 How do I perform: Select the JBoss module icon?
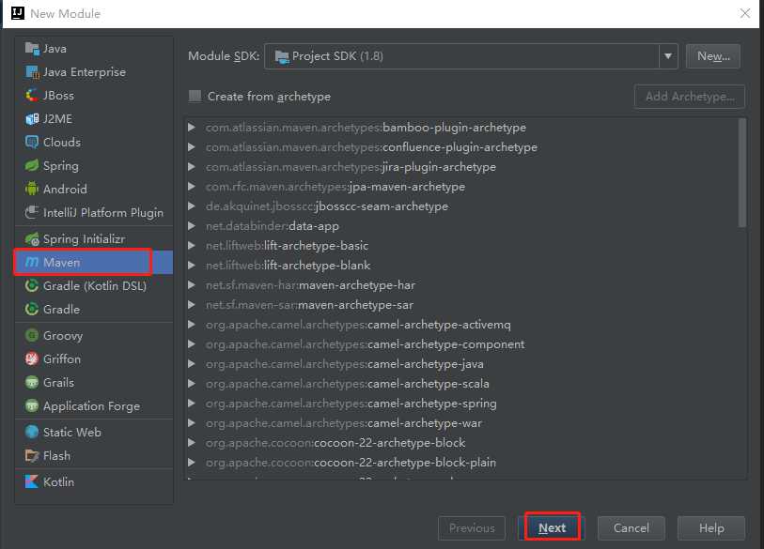click(33, 96)
